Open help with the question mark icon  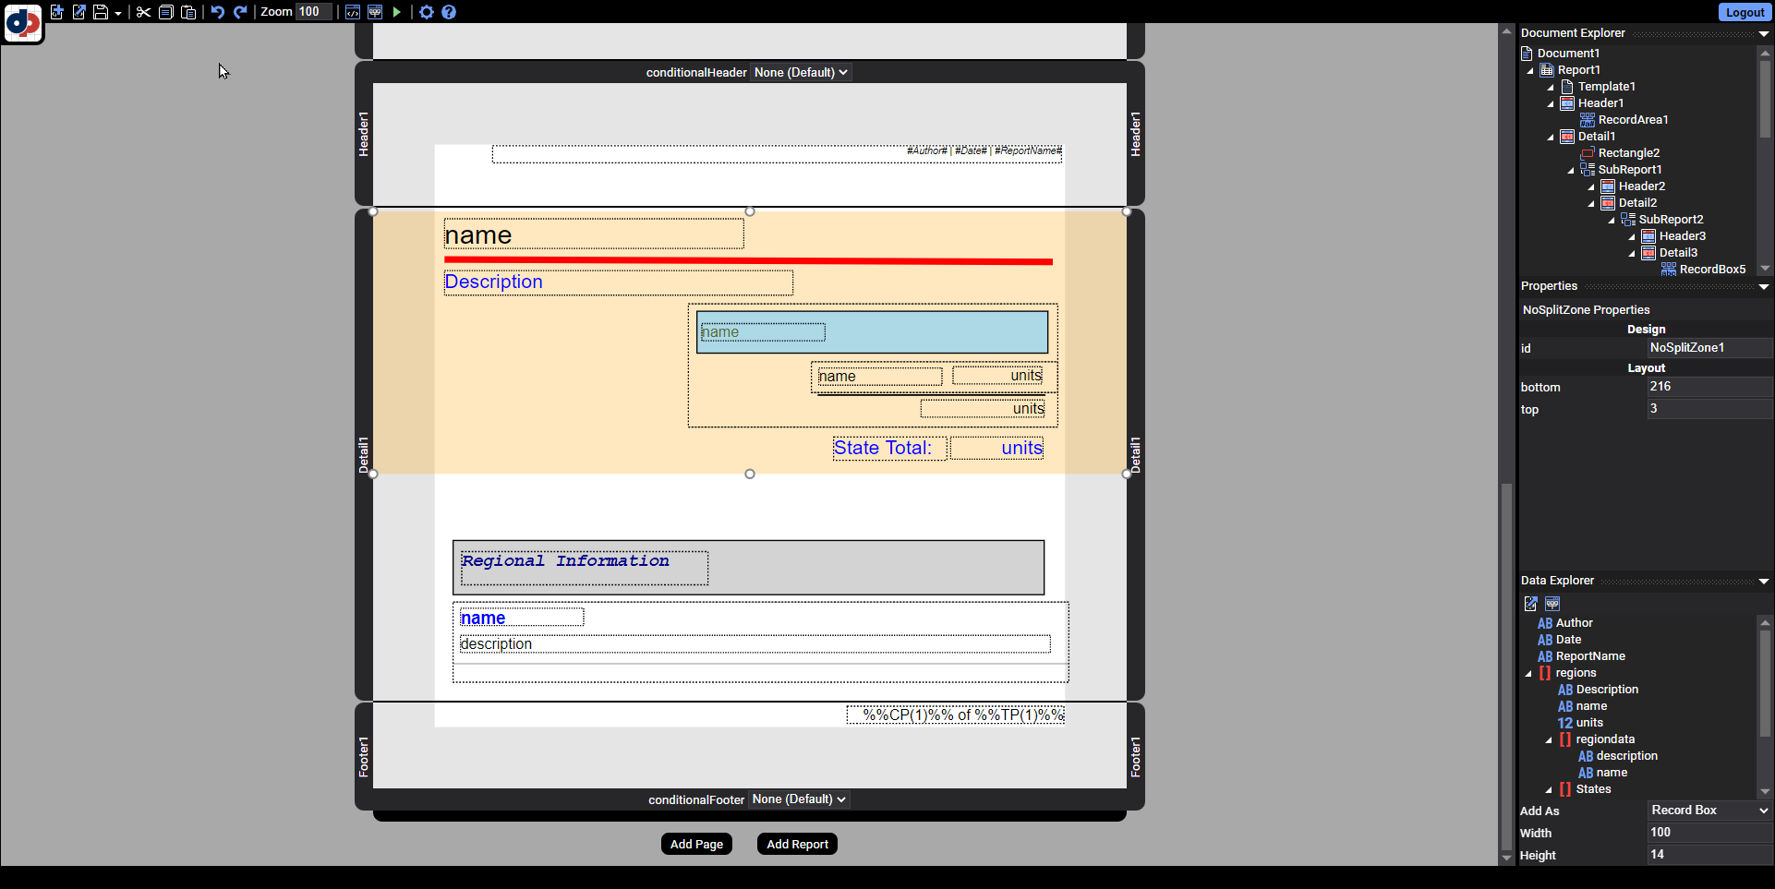(x=449, y=12)
